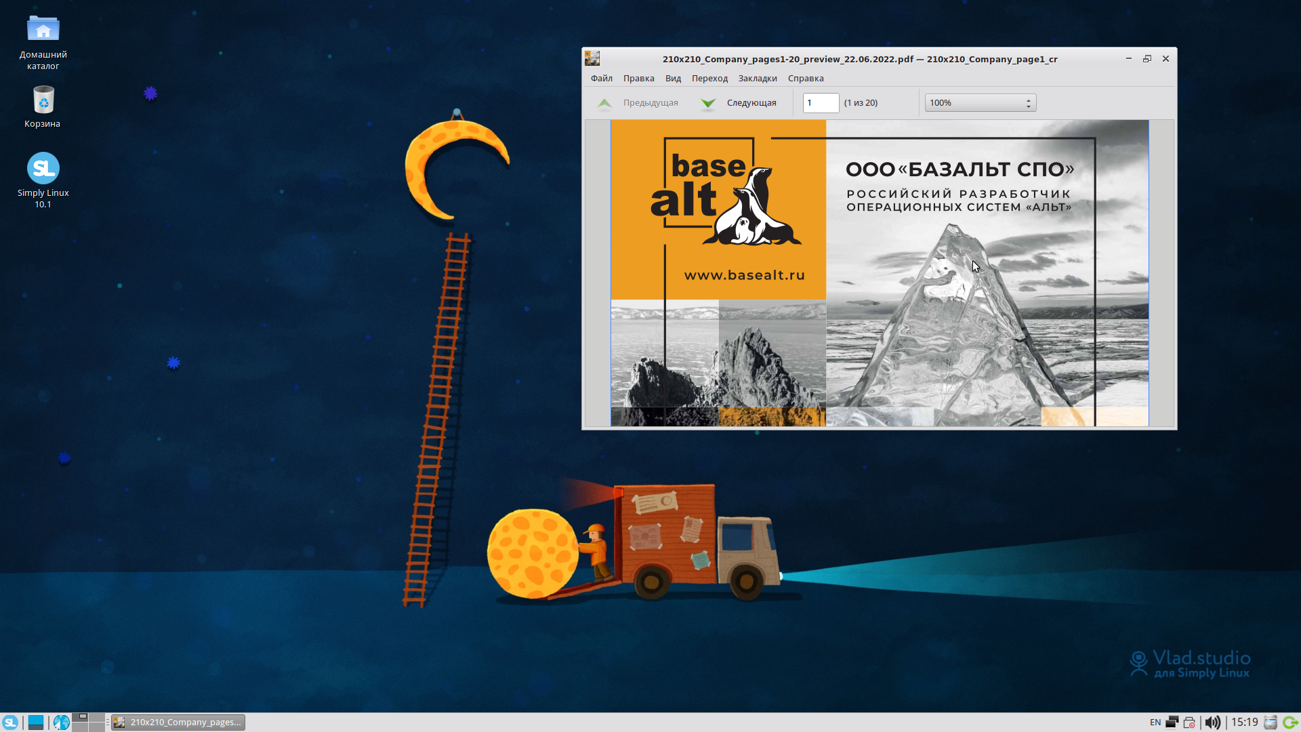Open the Simply Linux 10.1 desktop icon
This screenshot has width=1301, height=732.
click(43, 167)
